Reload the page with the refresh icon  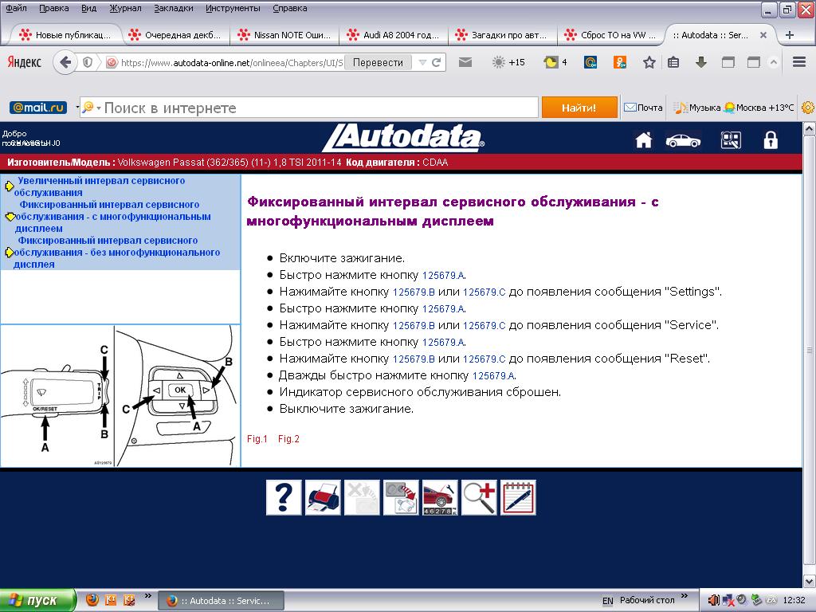point(436,62)
